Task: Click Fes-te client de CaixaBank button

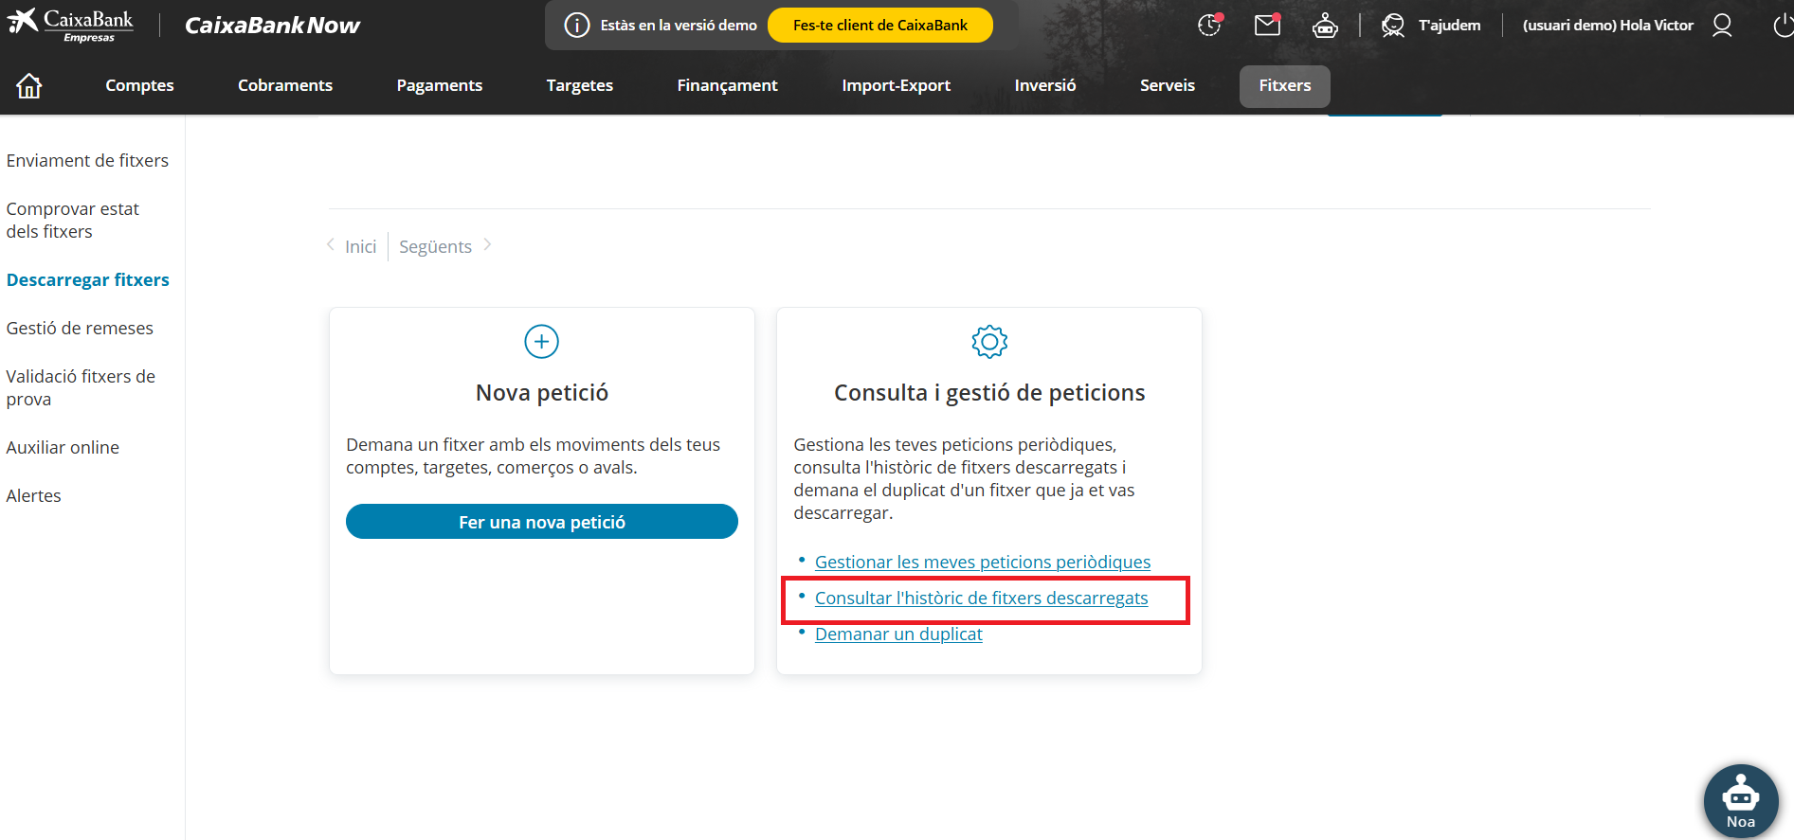Action: (x=879, y=26)
